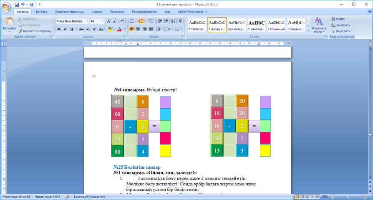
Task: Open Times New Roman font name dropdown
Action: point(88,21)
